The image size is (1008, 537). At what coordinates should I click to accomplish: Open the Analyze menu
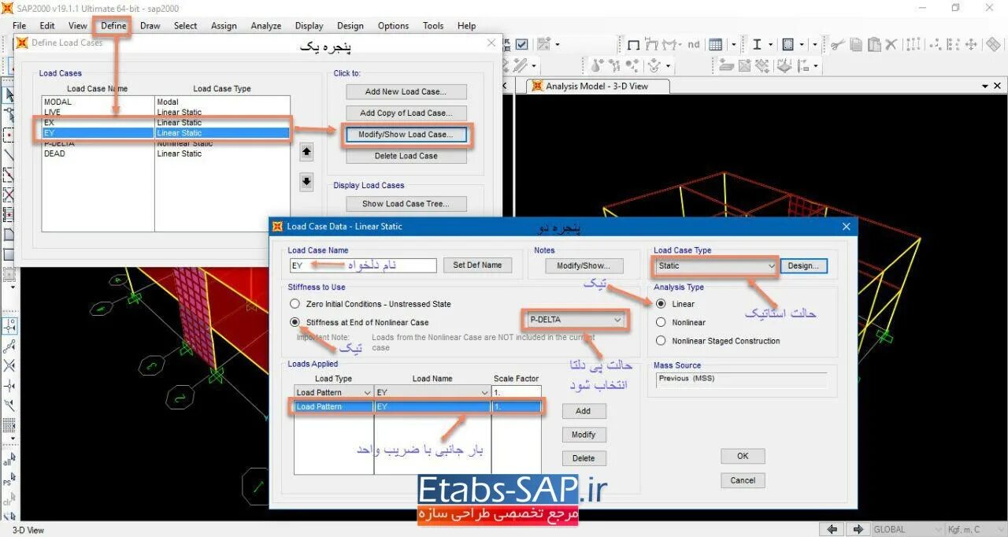[x=266, y=26]
